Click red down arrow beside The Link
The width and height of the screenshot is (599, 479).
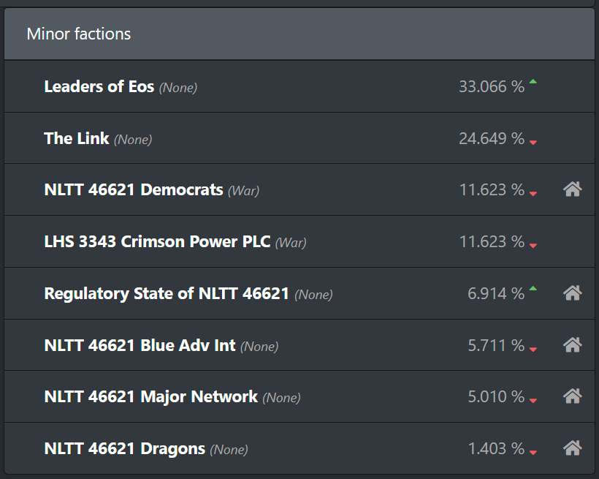click(x=533, y=143)
